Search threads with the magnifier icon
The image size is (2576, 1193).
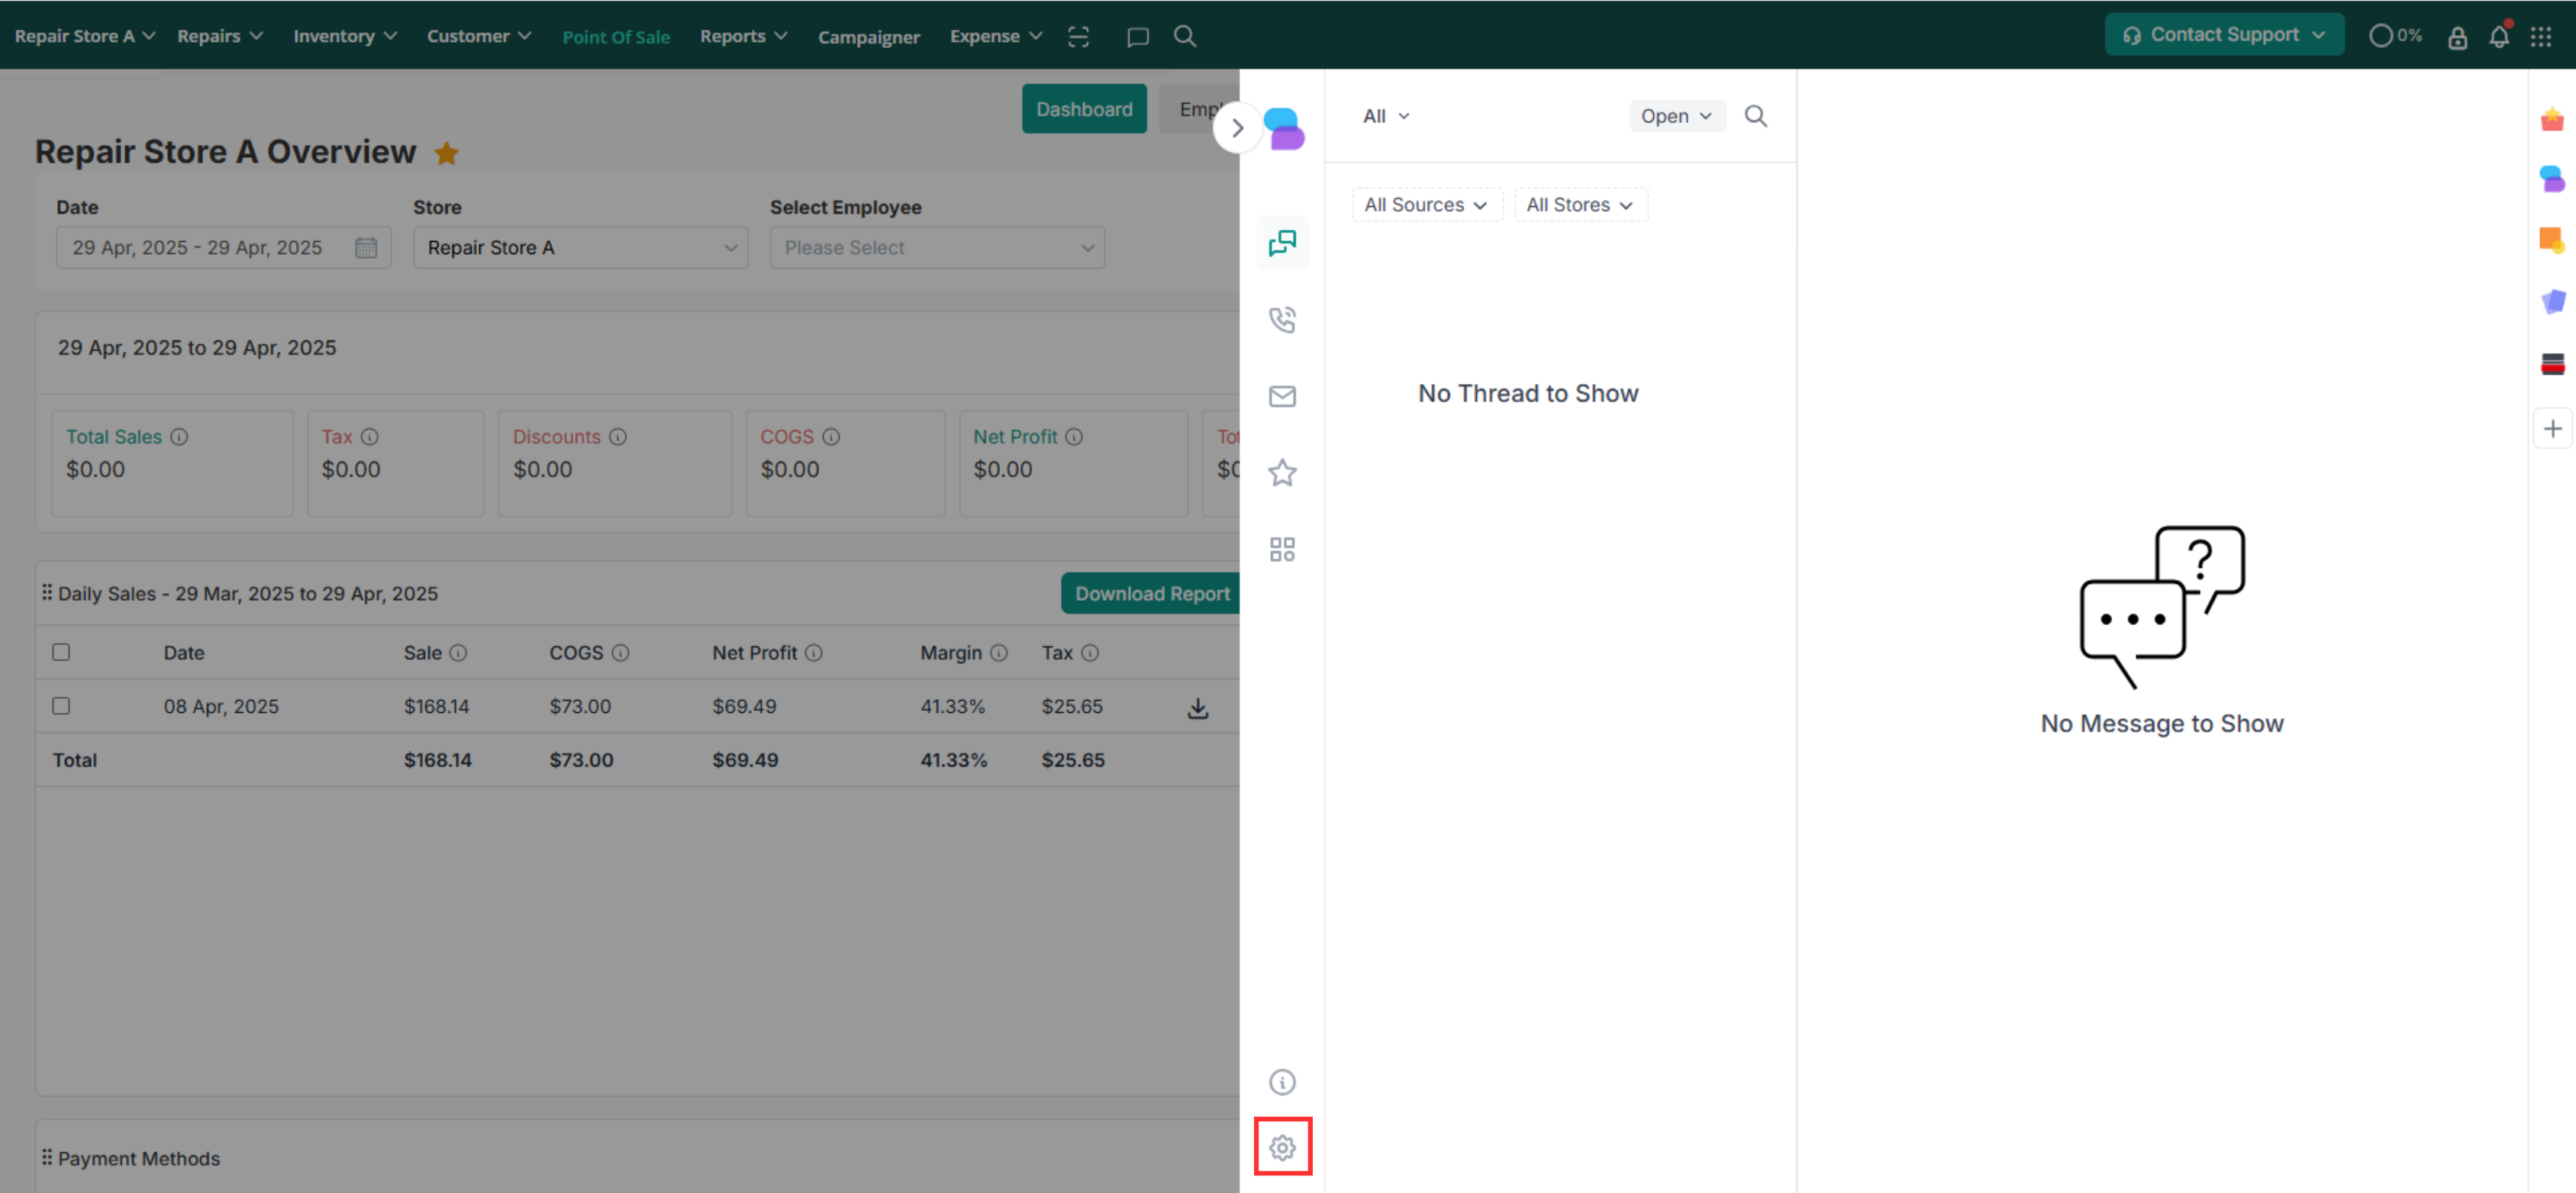pos(1755,116)
